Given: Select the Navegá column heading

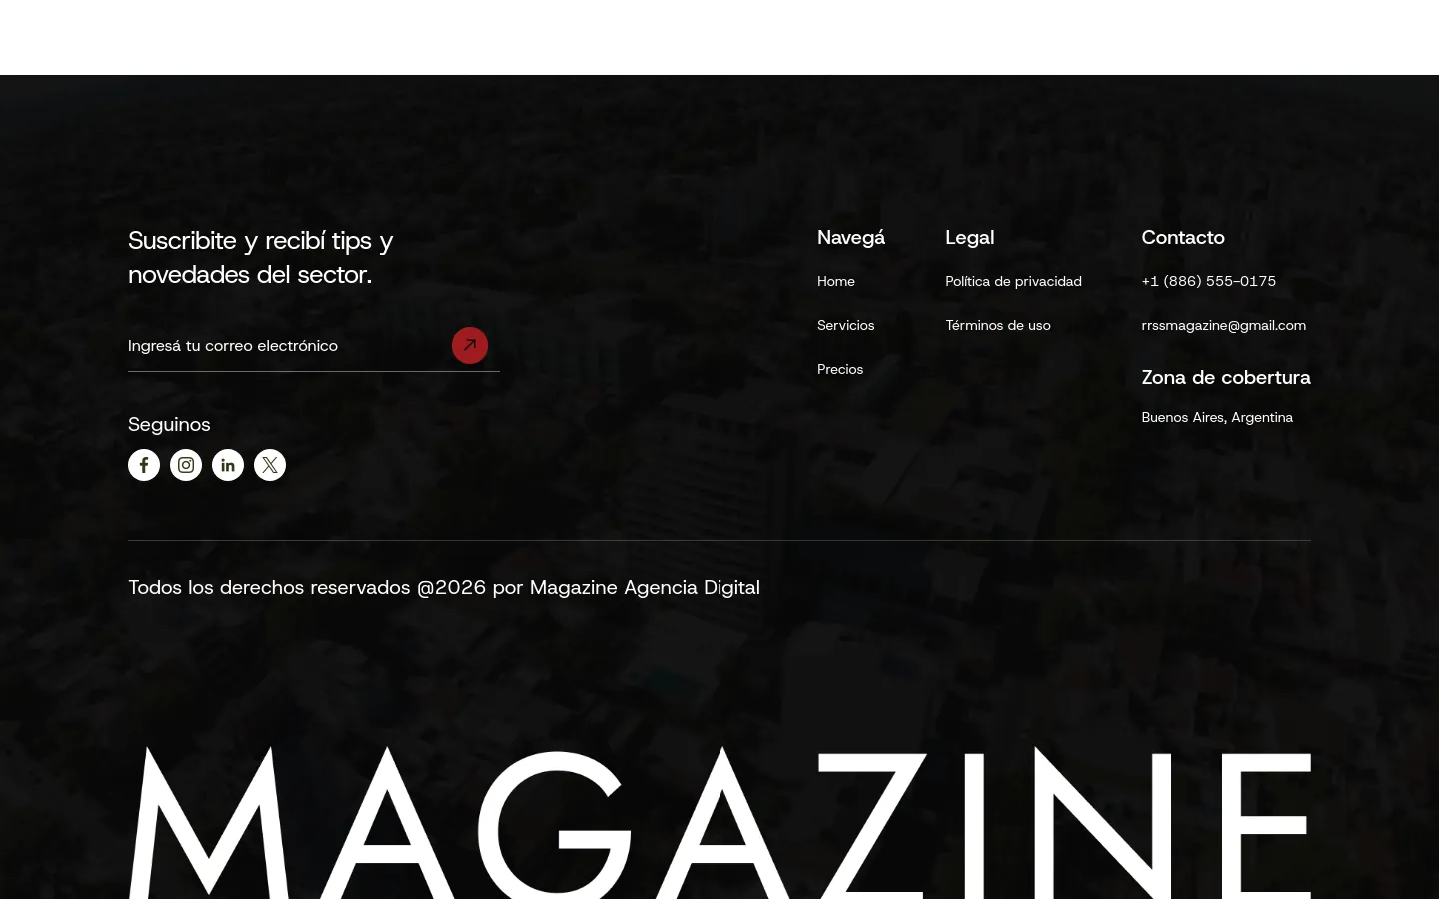Looking at the screenshot, I should click(851, 237).
